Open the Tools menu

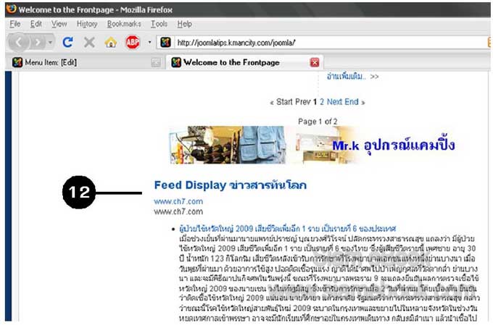coord(159,24)
